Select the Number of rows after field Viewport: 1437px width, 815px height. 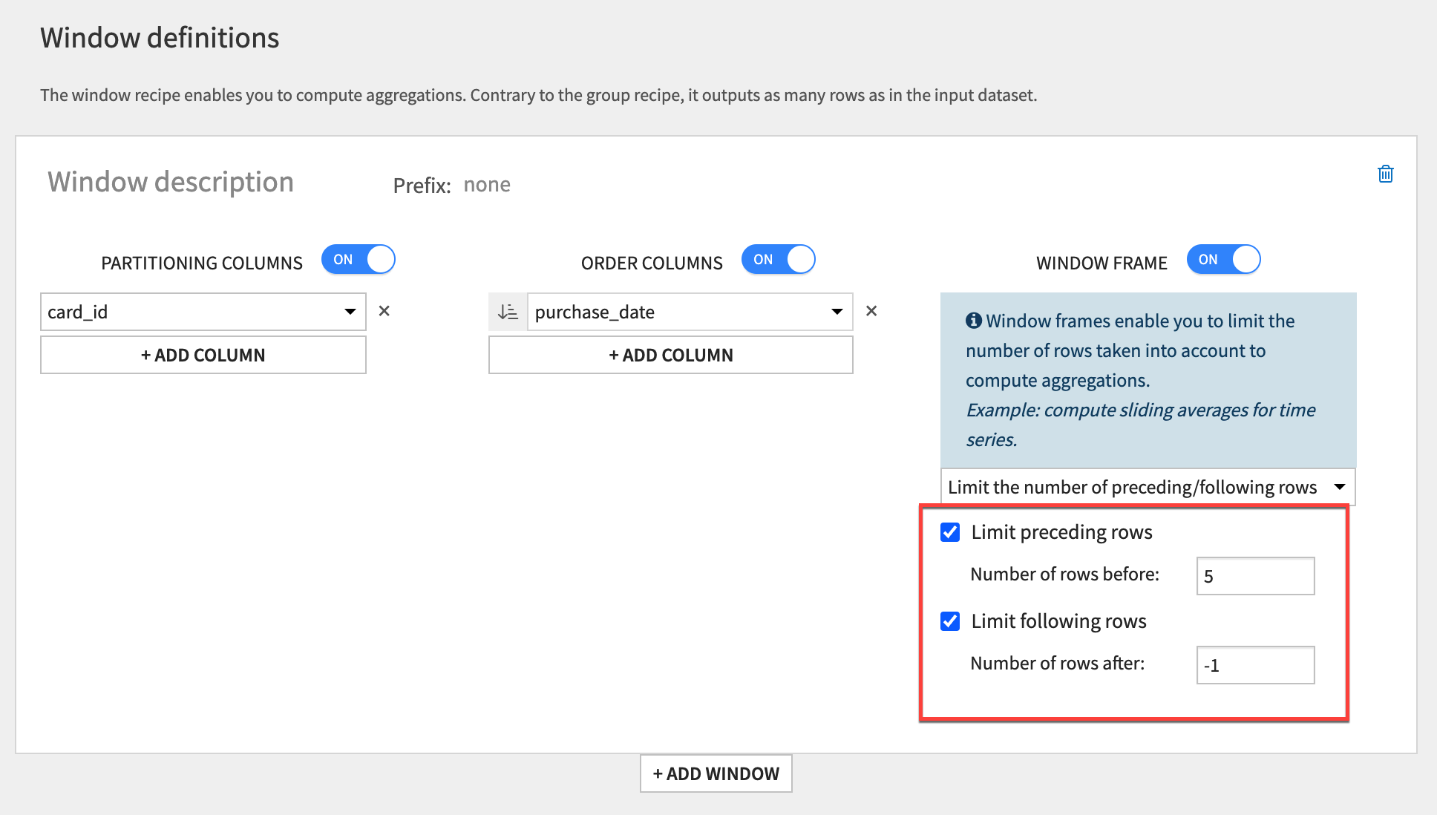pyautogui.click(x=1254, y=665)
